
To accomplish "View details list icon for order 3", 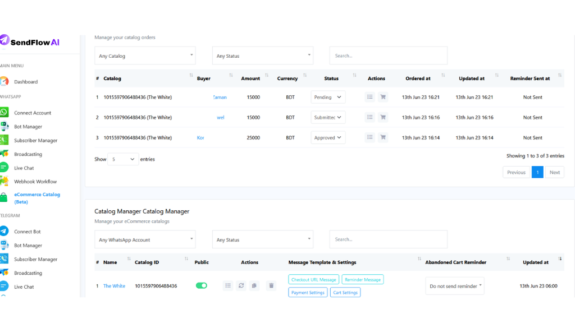I will pos(369,137).
